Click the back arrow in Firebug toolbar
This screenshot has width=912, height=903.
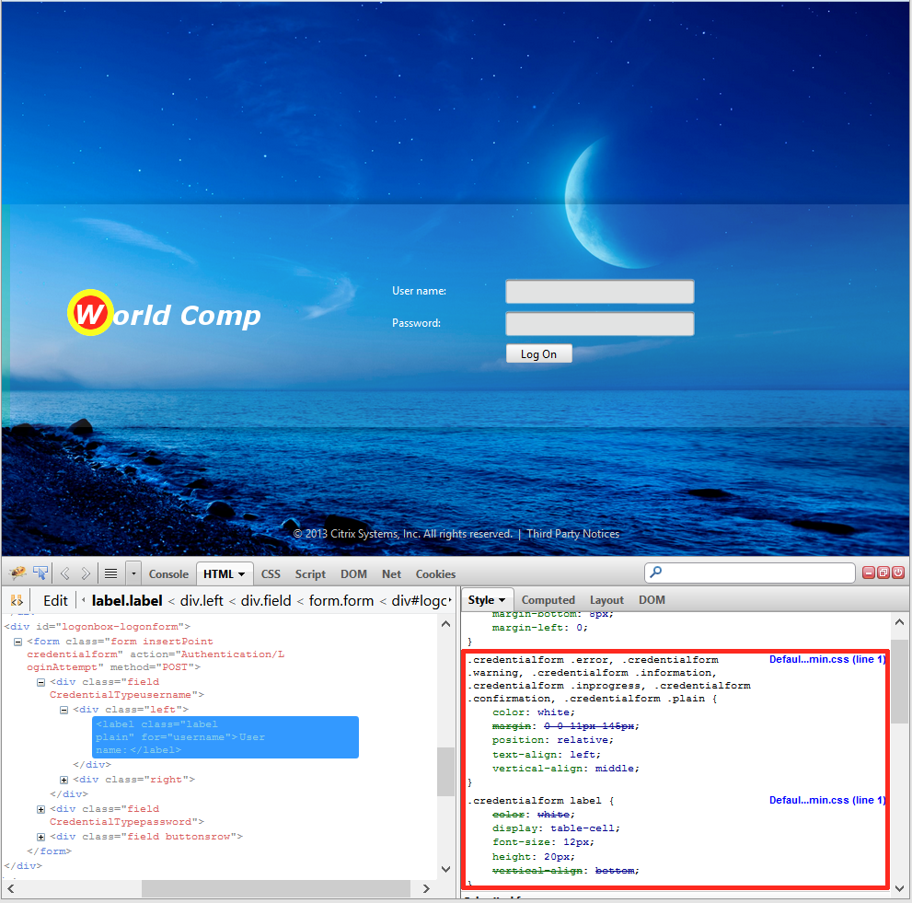click(x=65, y=573)
